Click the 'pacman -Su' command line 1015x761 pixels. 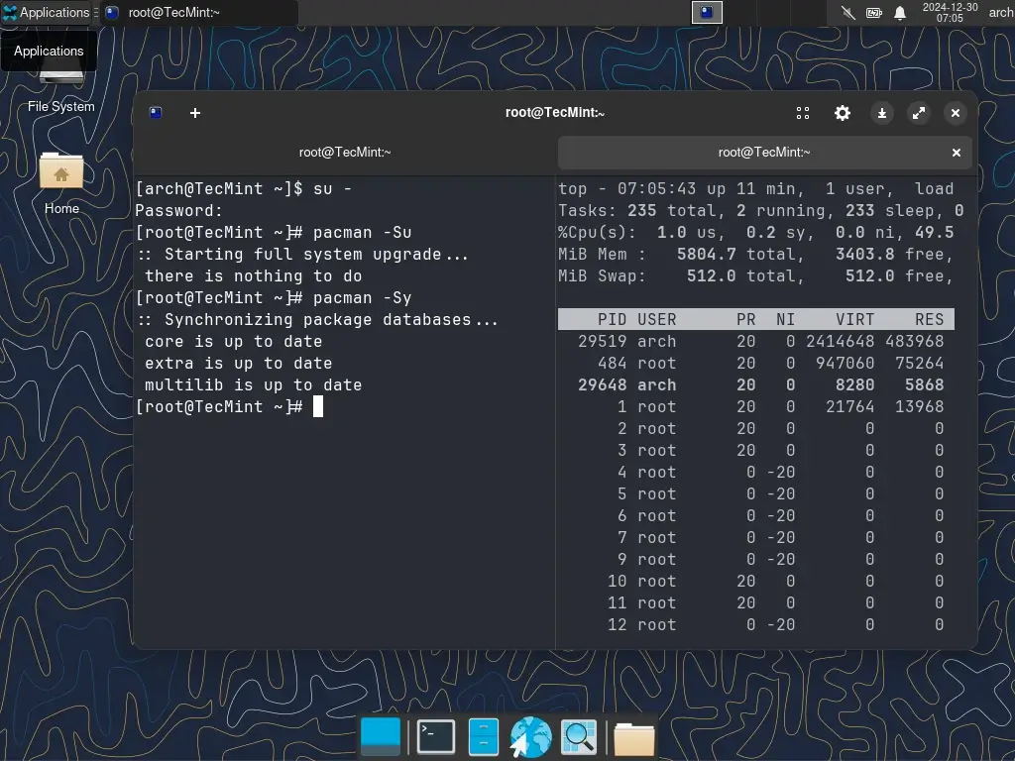click(274, 232)
